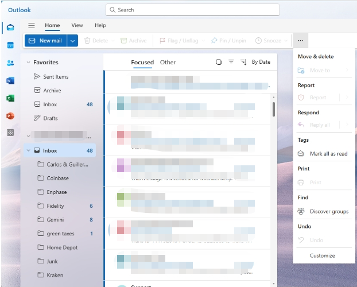Select Print in overflow menu
Viewport: 357px width, 287px height.
[x=324, y=183]
